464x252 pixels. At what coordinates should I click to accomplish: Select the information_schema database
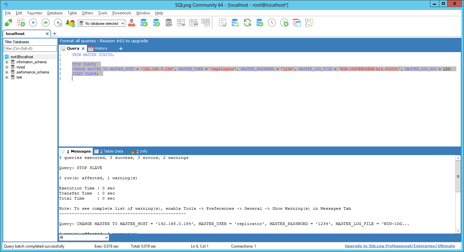click(x=31, y=62)
